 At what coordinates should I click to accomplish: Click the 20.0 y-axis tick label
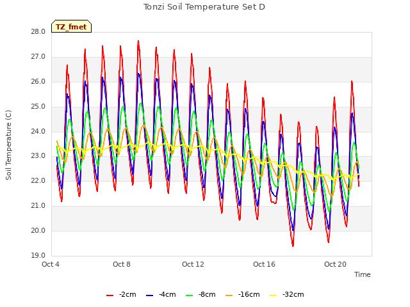[38, 230]
